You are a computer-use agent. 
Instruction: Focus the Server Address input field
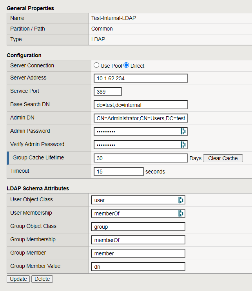[141, 78]
